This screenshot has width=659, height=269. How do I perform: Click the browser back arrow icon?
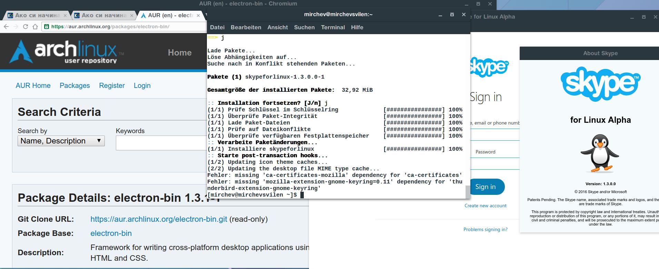(x=6, y=27)
